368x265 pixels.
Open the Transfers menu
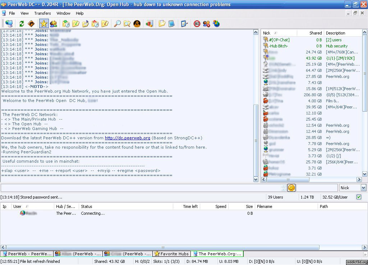(x=42, y=13)
